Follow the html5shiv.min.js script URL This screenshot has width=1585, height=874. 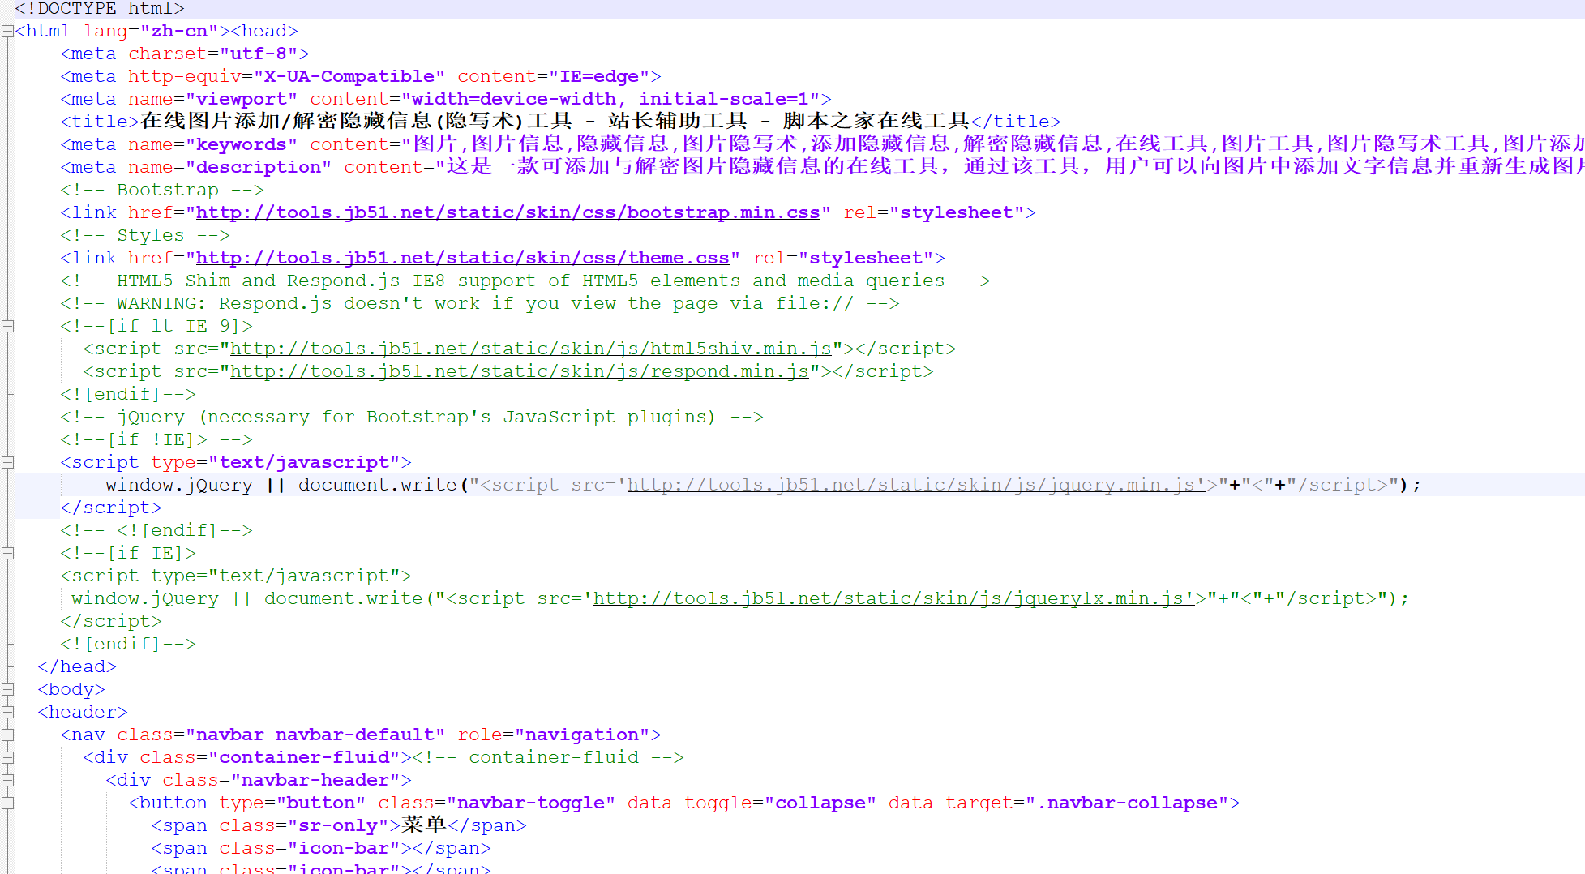click(531, 349)
